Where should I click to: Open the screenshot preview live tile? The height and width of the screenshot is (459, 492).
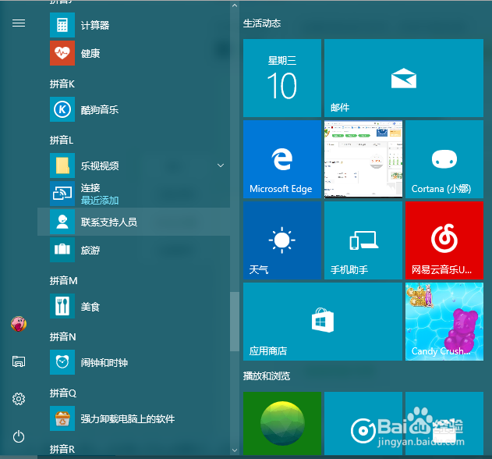pos(363,159)
